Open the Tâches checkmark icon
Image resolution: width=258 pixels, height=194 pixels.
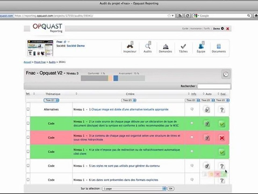(x=183, y=46)
